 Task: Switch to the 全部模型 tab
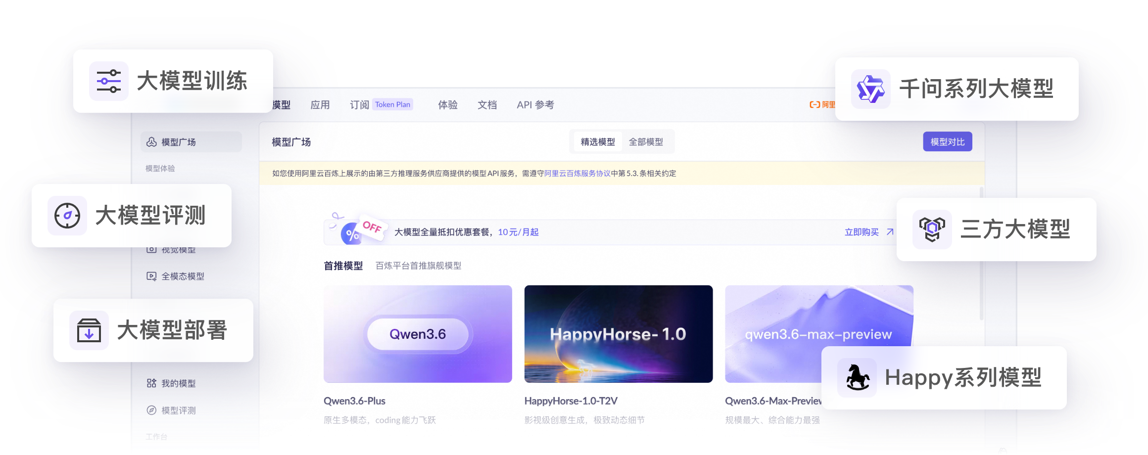pyautogui.click(x=646, y=142)
